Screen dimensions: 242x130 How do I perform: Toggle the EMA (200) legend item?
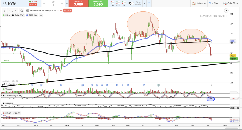pos(18,15)
